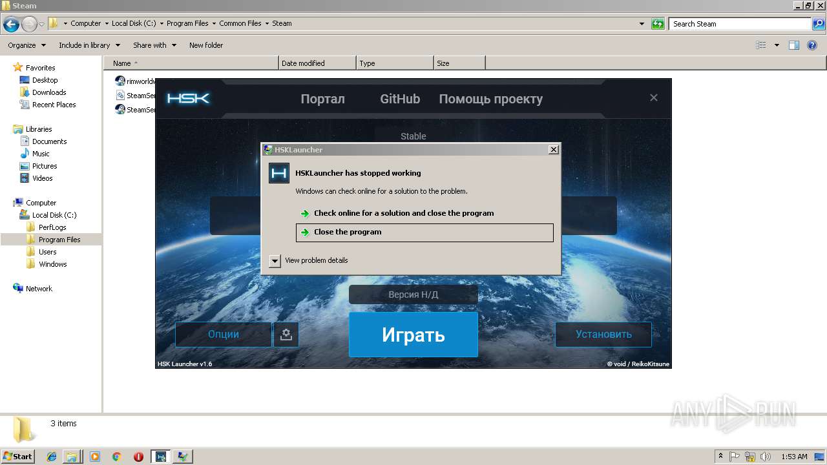Switch to HSKLauncher taskbar button
Image resolution: width=827 pixels, height=465 pixels.
(161, 457)
